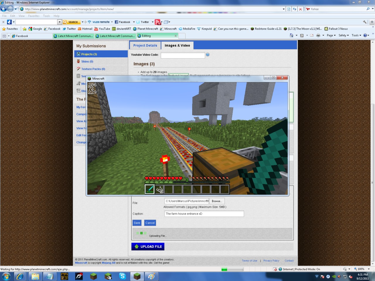The height and width of the screenshot is (281, 375).
Task: Open the Favorites menu
Action: [x=33, y=16]
